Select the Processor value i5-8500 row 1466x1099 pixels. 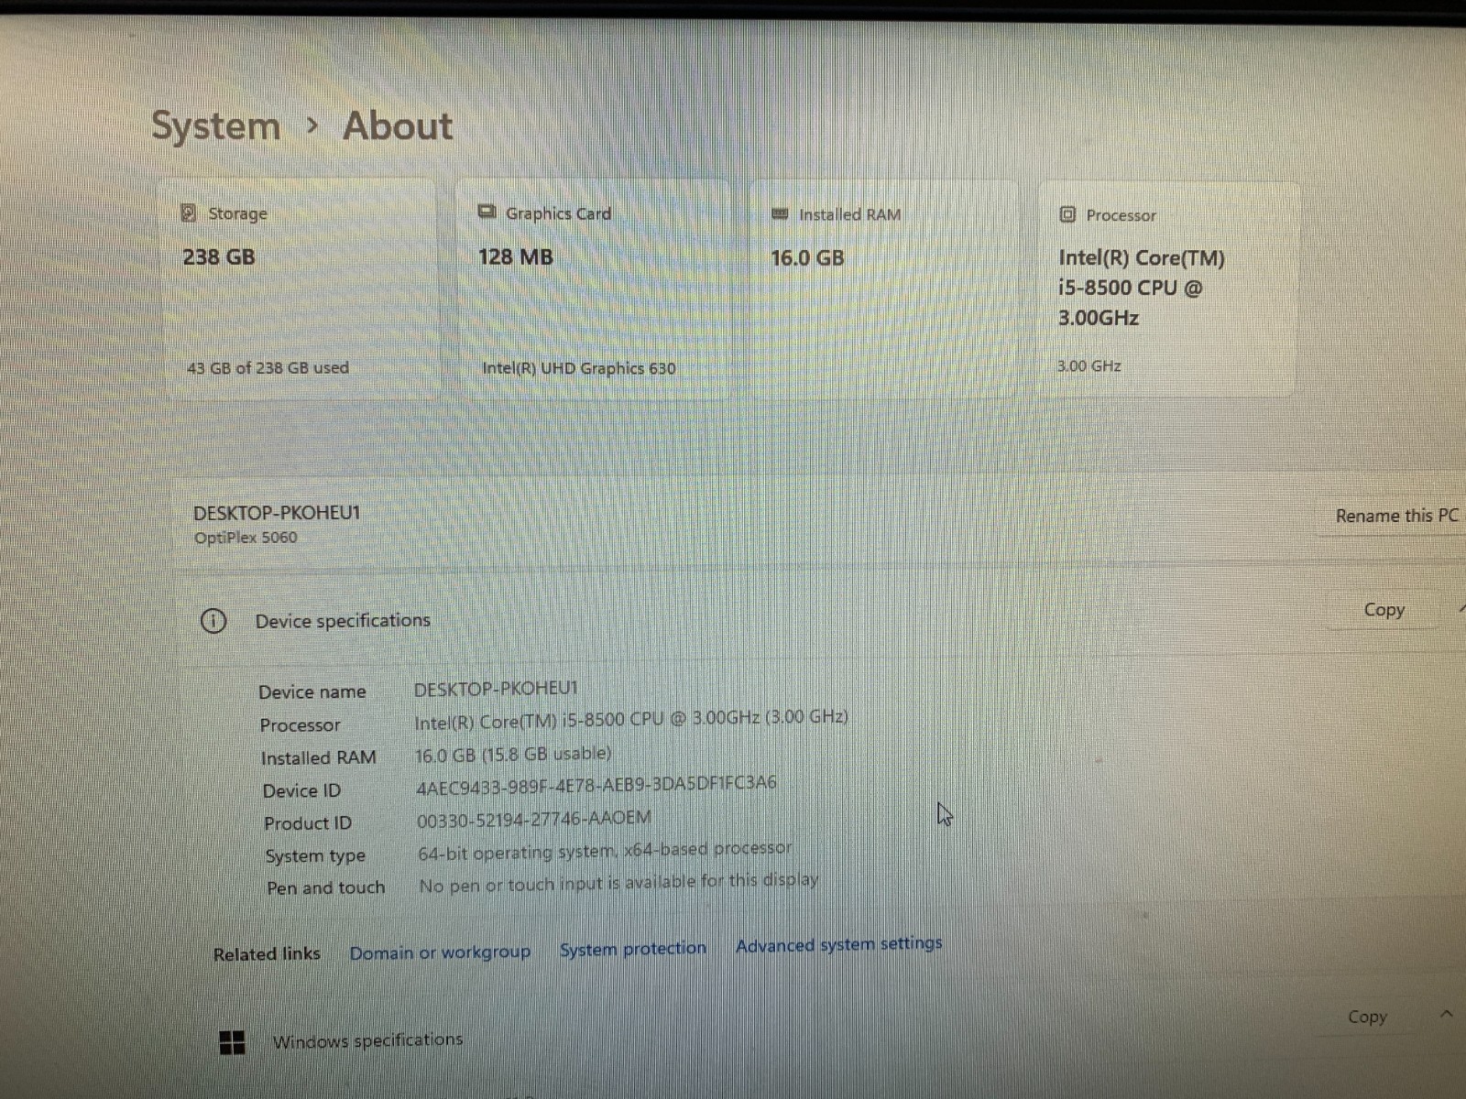tap(631, 719)
